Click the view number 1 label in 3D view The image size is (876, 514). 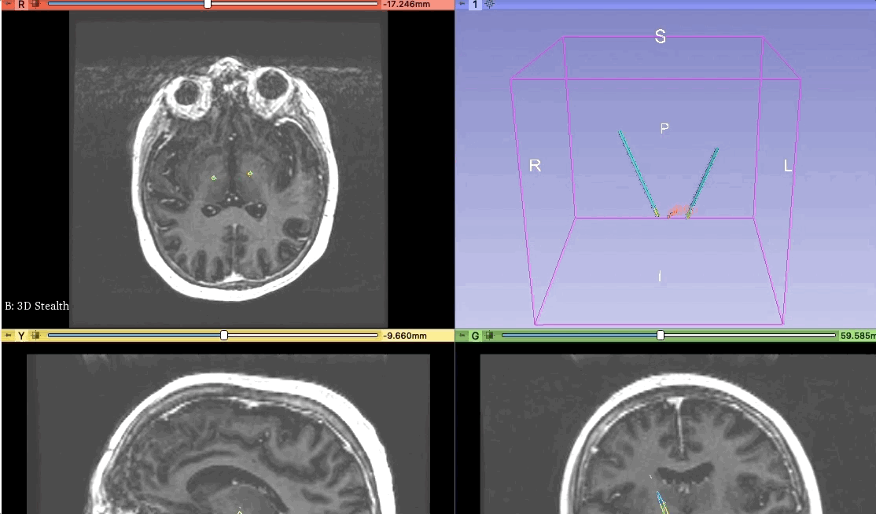pos(475,4)
